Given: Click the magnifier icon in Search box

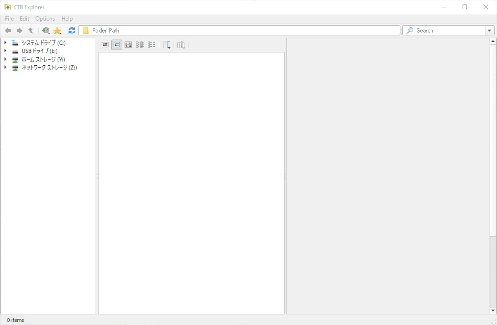Looking at the screenshot, I should point(410,31).
